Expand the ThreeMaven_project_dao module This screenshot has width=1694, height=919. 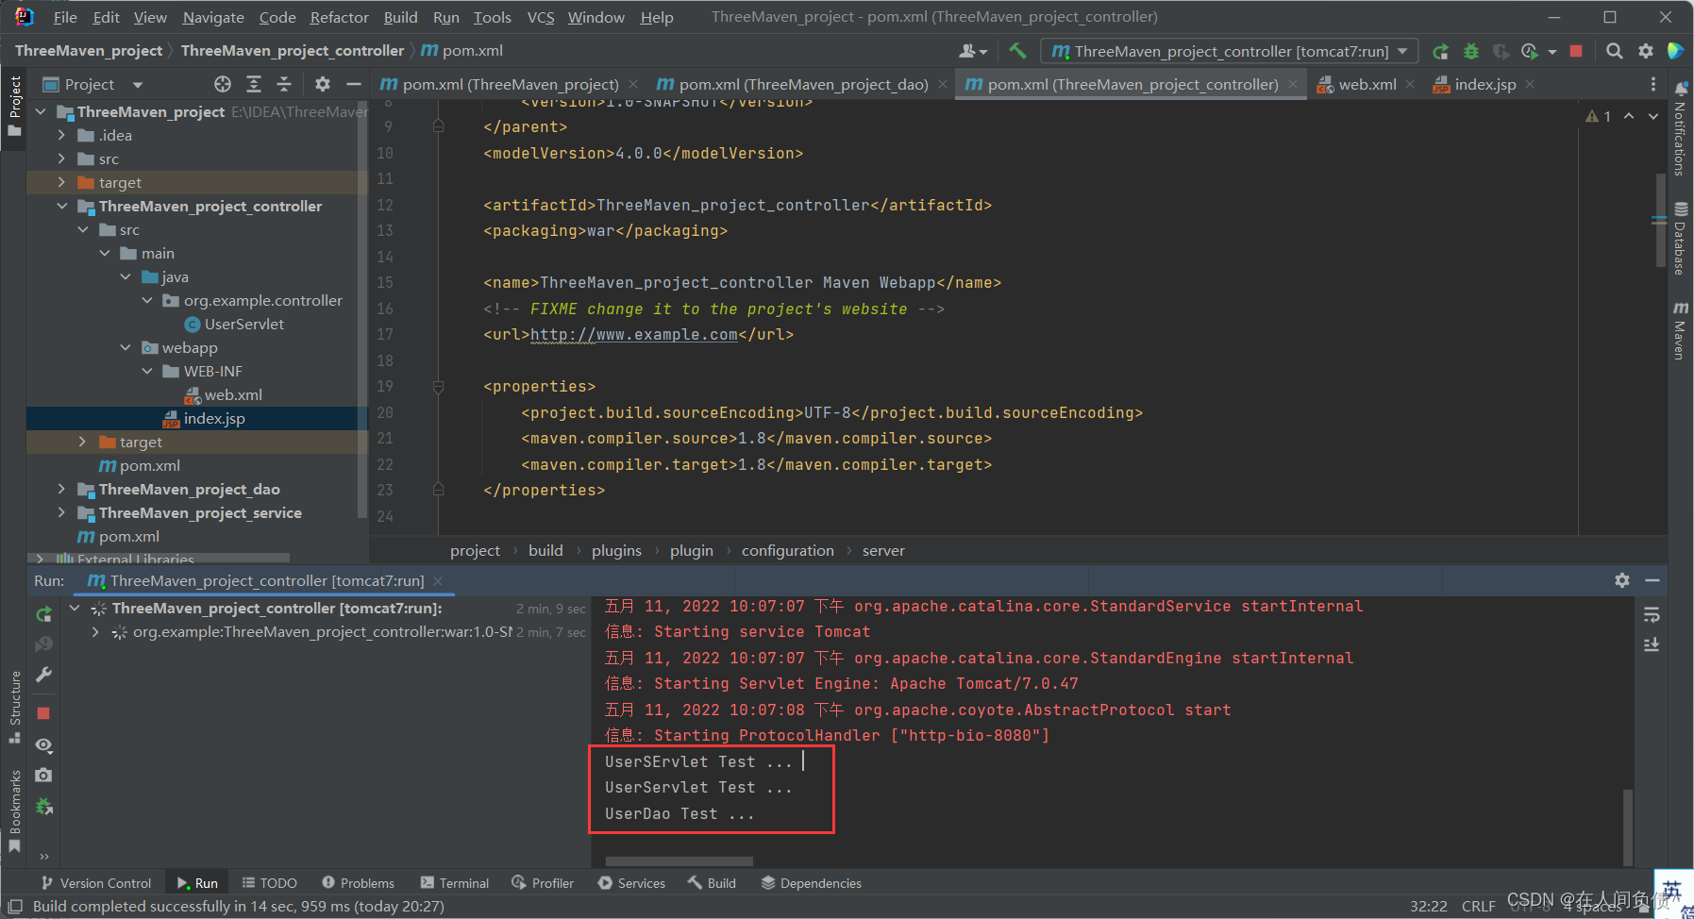(x=61, y=489)
